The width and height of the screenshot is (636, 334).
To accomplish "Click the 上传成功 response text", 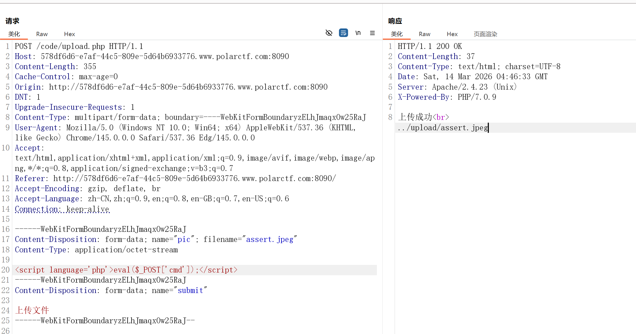I will click(415, 117).
